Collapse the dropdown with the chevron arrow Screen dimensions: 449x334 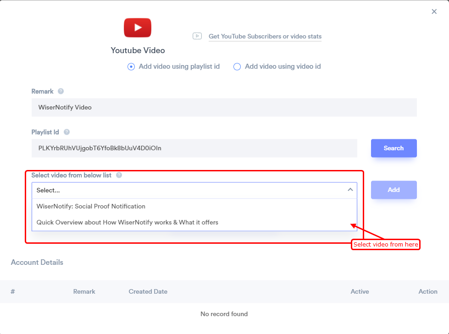pyautogui.click(x=350, y=190)
